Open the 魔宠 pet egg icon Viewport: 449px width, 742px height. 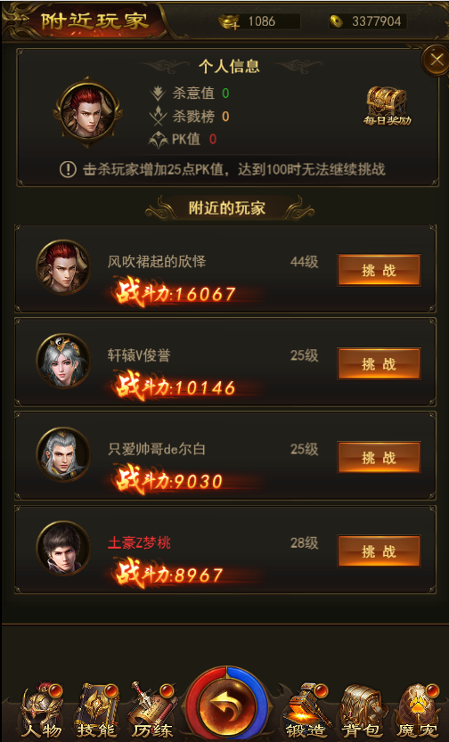pos(417,711)
